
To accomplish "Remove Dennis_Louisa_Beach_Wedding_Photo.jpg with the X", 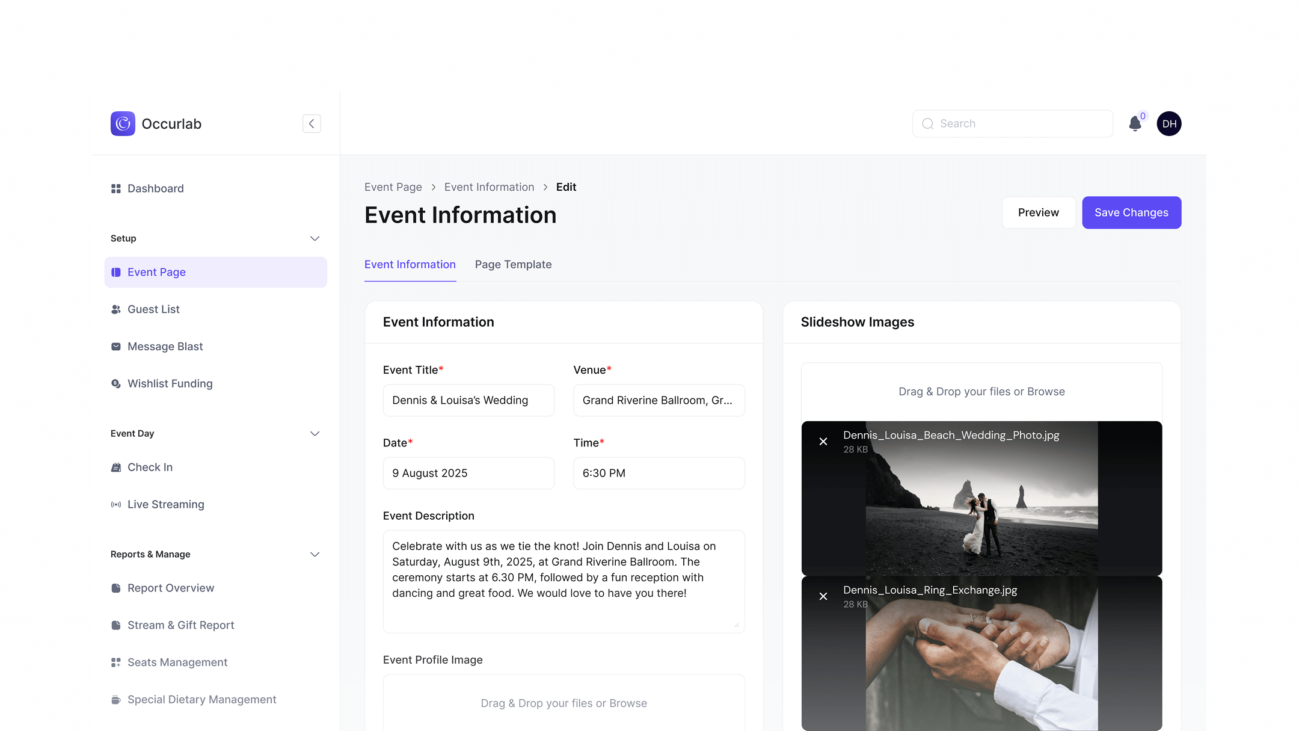I will [x=823, y=442].
